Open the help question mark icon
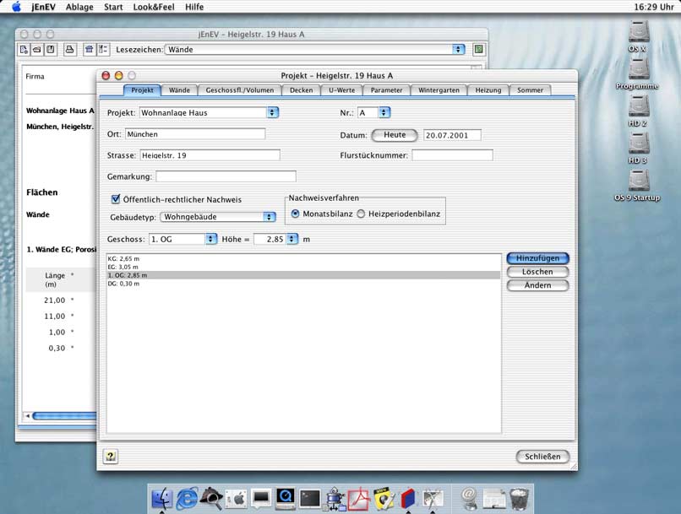 [111, 457]
